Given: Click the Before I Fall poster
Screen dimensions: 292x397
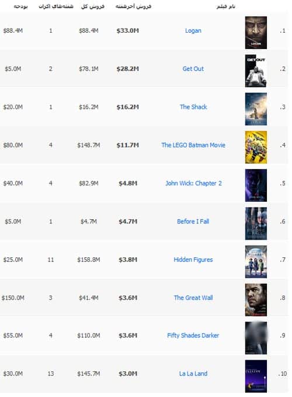Looking at the screenshot, I should (x=256, y=223).
